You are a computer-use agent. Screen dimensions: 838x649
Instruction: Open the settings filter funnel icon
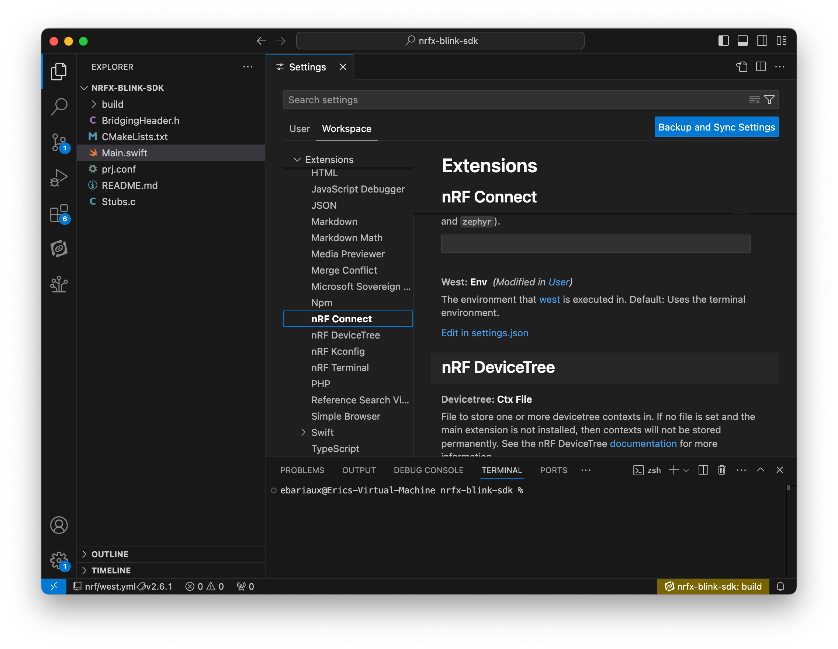(x=769, y=100)
